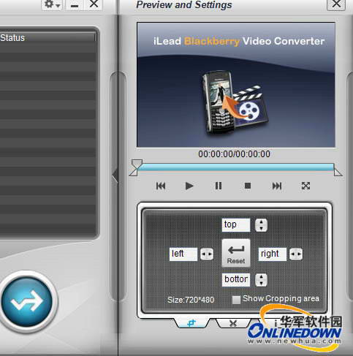Click the Reset crop button

coord(236,253)
